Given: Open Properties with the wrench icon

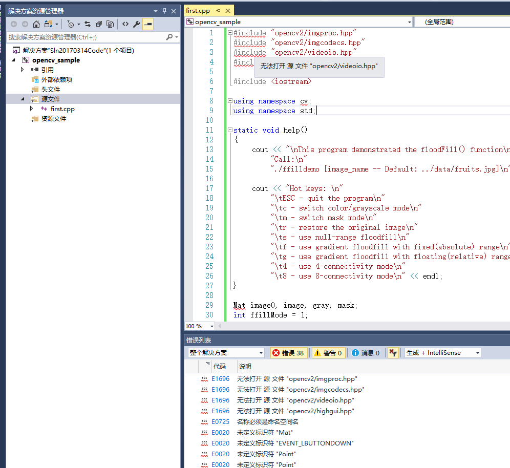Looking at the screenshot, I should pos(136,24).
